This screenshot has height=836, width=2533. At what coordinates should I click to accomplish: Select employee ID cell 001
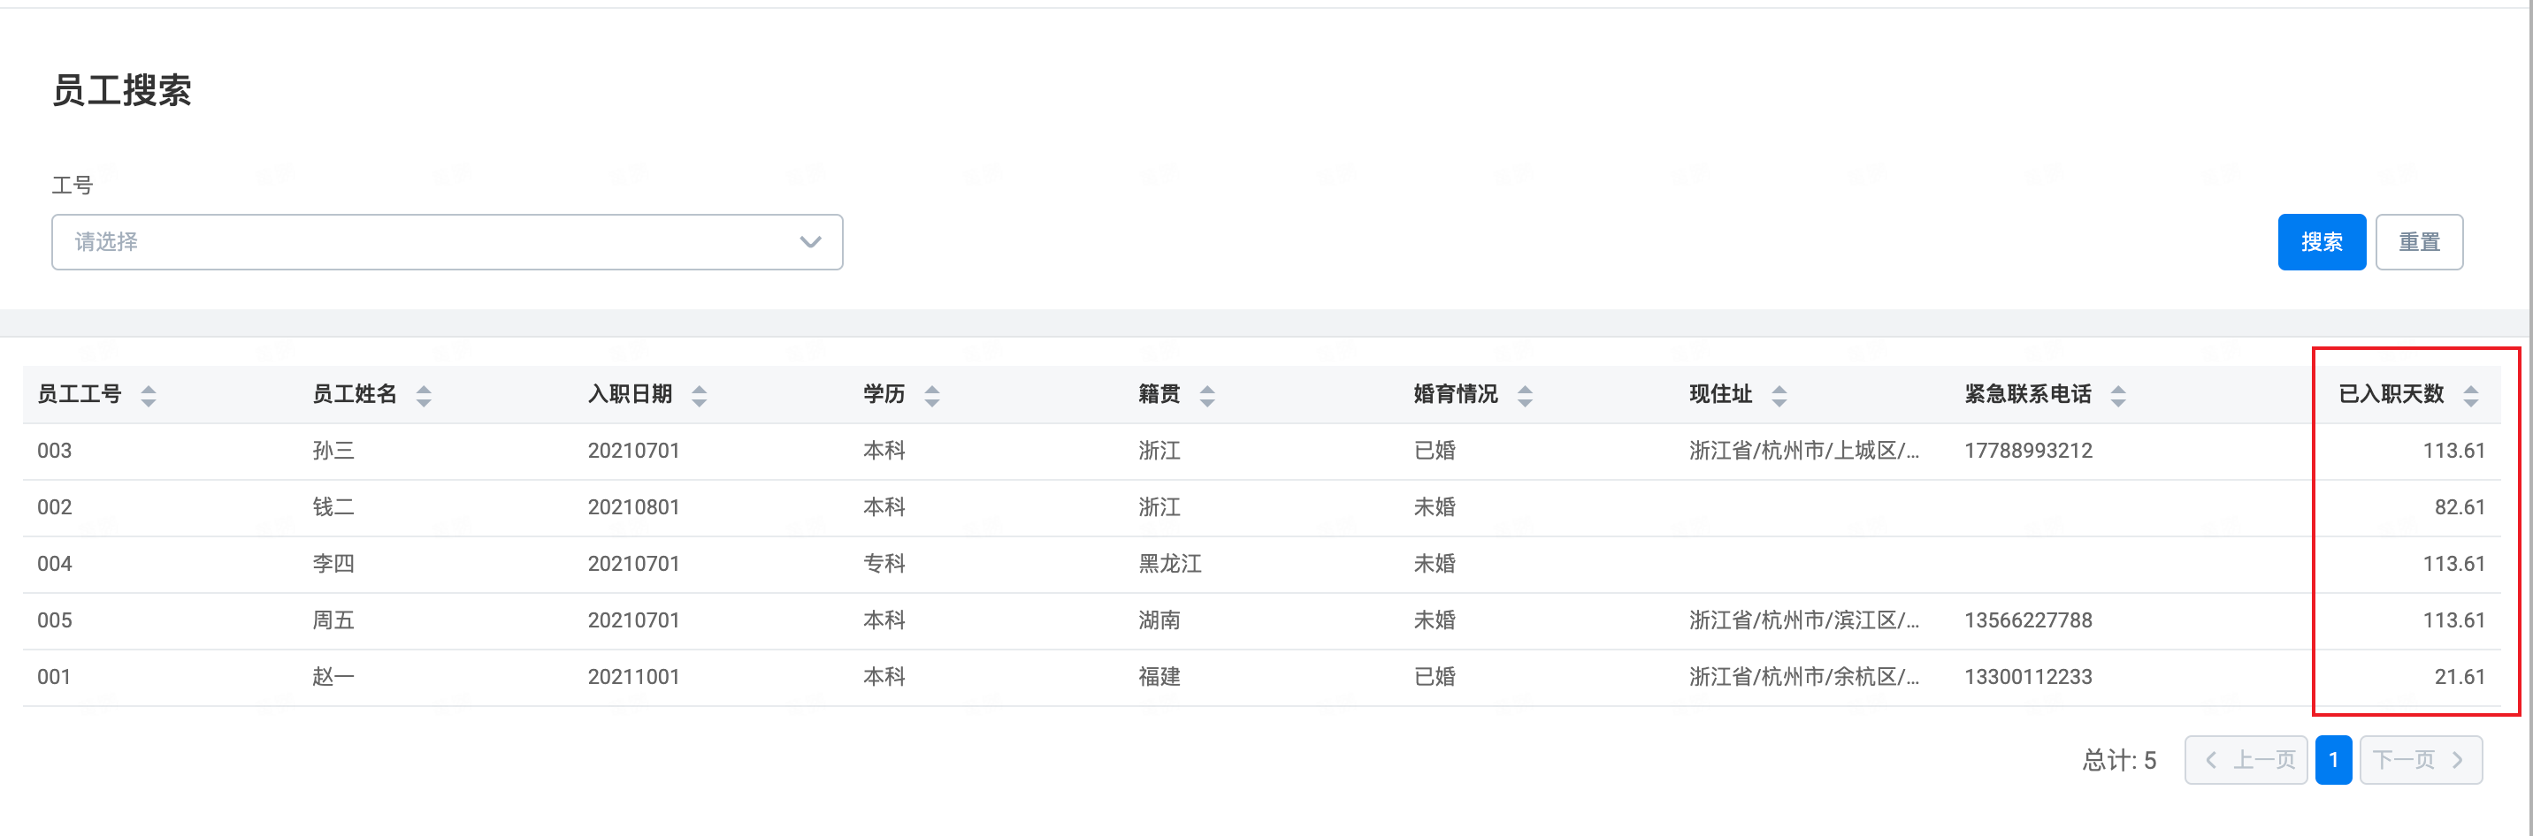(54, 677)
